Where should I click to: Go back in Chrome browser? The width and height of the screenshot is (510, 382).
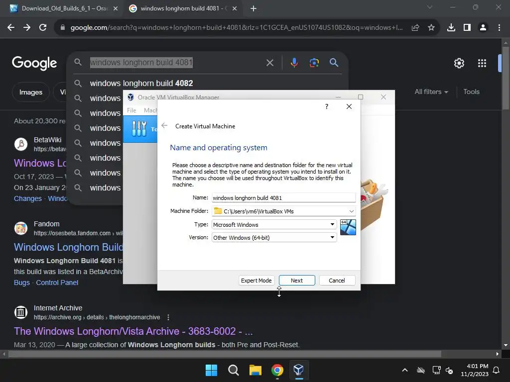[11, 28]
